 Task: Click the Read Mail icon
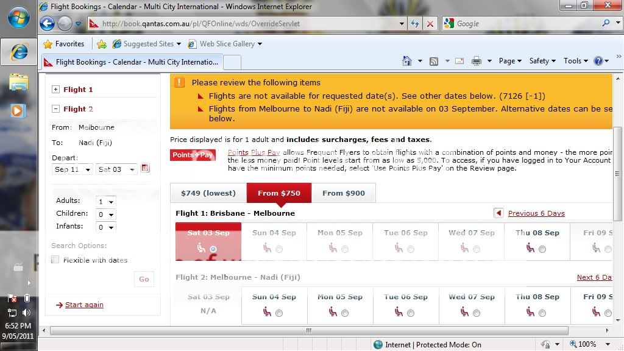459,61
